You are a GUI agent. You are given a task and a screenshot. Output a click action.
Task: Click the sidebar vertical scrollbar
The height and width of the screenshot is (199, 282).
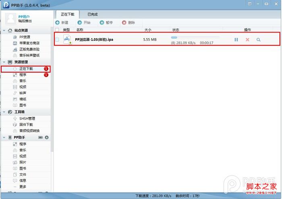pos(52,89)
